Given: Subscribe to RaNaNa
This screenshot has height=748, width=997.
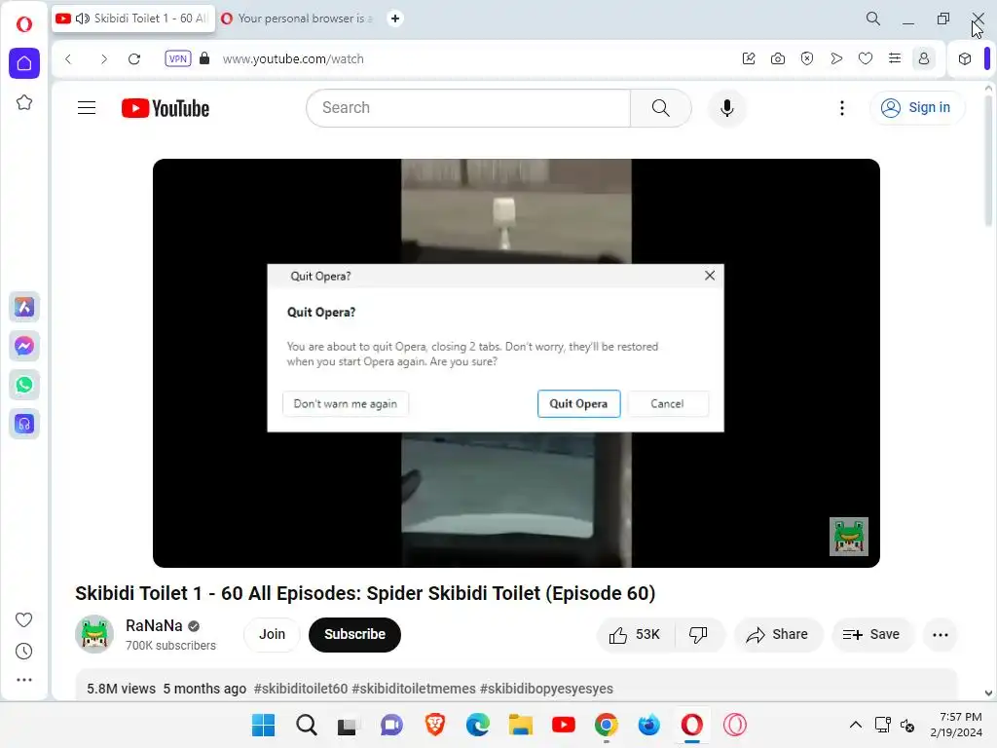Looking at the screenshot, I should coord(354,634).
